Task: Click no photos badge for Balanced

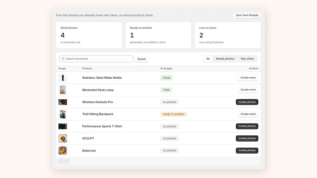Action: 170,151
